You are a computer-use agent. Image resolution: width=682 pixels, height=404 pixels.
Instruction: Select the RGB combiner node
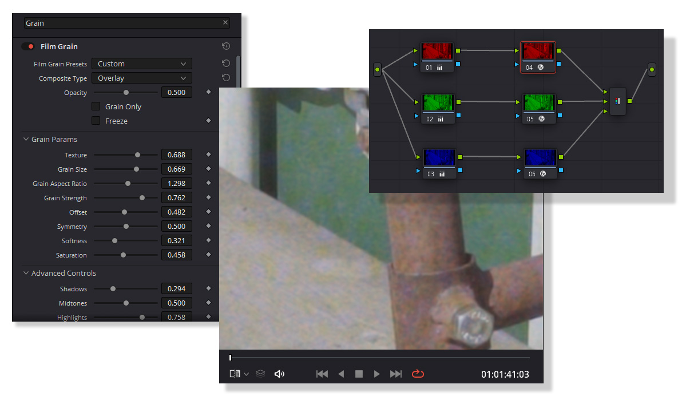click(617, 101)
